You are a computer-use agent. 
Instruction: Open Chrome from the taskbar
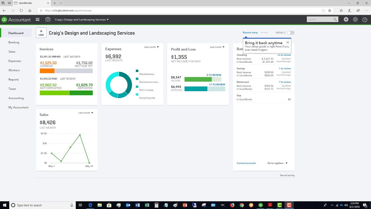(x=242, y=205)
